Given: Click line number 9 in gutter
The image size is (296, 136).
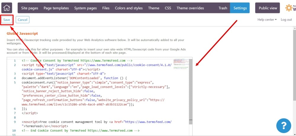Looking at the screenshot, I should point(15,122).
